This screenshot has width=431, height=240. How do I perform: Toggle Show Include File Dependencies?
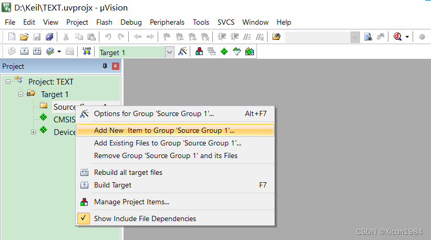[176, 218]
